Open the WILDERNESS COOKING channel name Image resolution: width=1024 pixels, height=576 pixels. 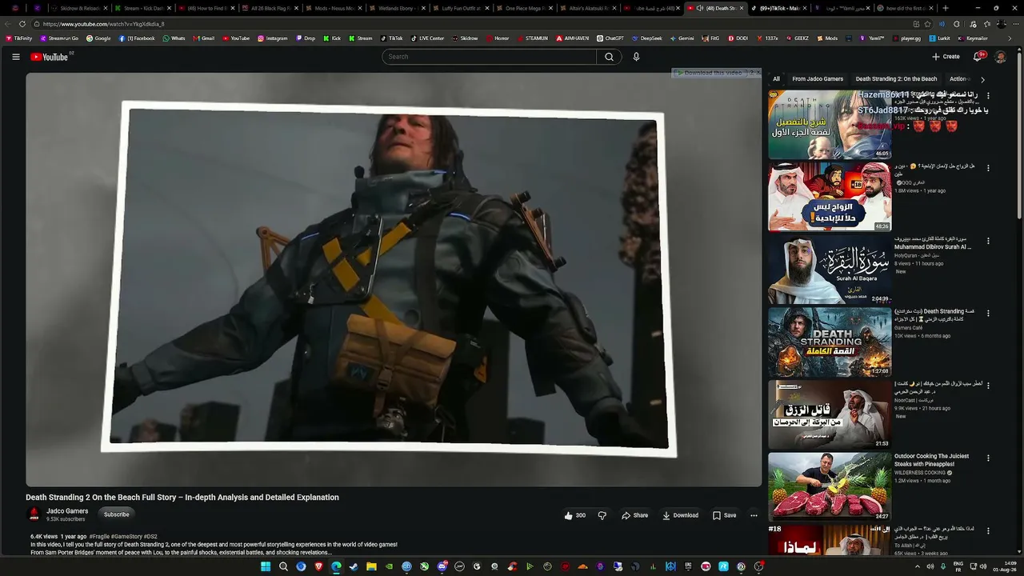point(920,473)
